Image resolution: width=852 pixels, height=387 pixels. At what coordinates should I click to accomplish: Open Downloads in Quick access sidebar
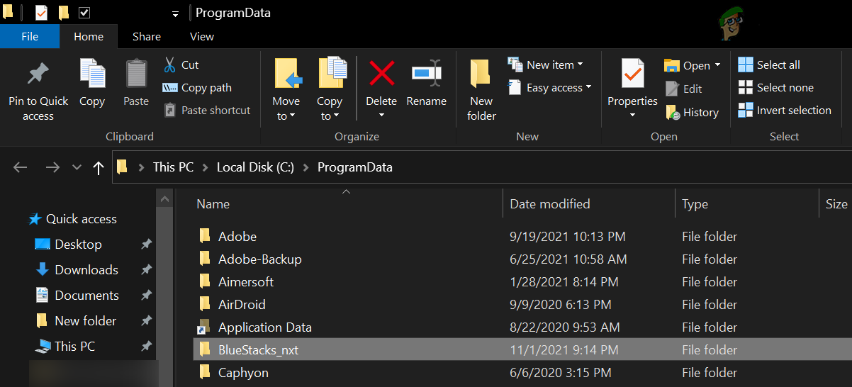pyautogui.click(x=86, y=270)
